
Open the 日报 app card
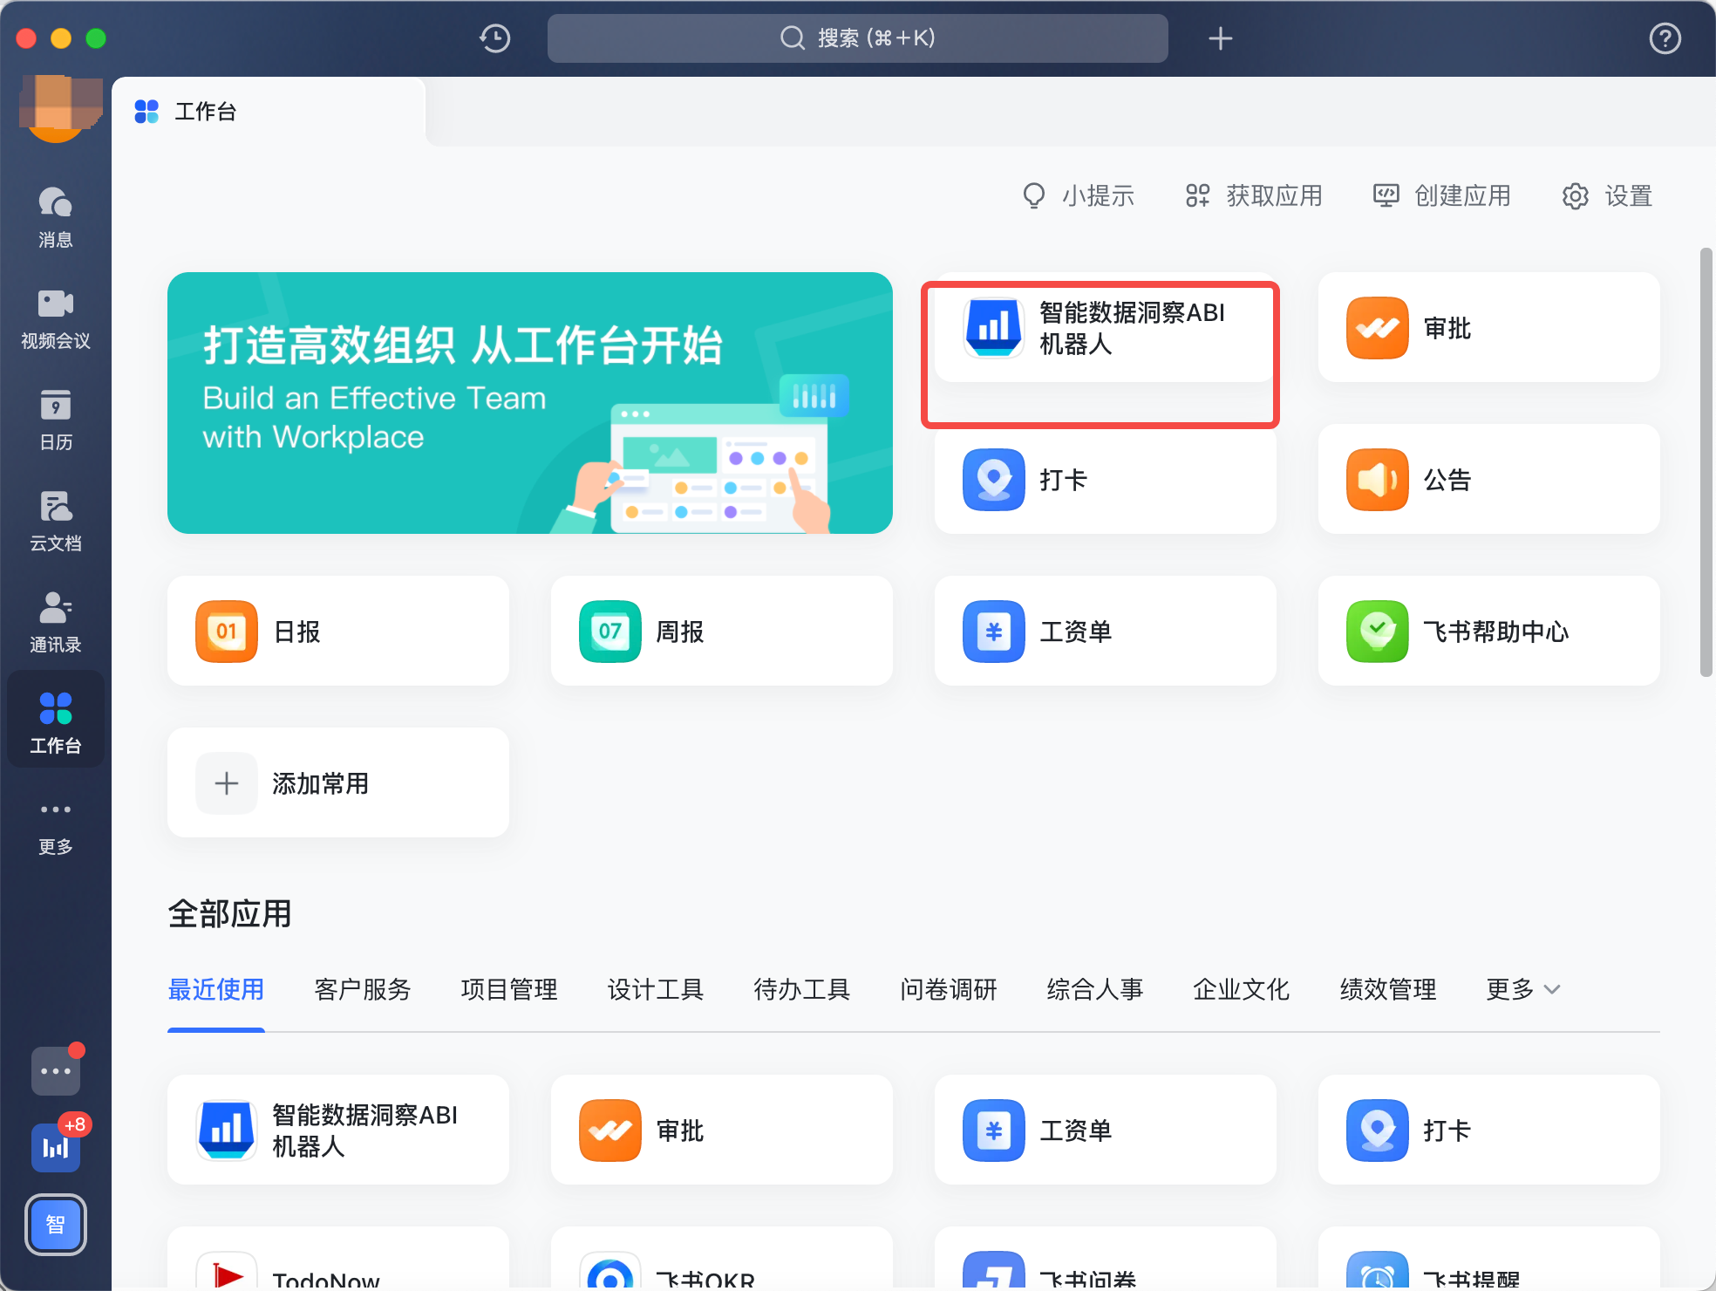pyautogui.click(x=337, y=631)
